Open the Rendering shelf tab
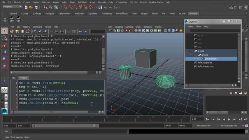 [x=107, y=14]
